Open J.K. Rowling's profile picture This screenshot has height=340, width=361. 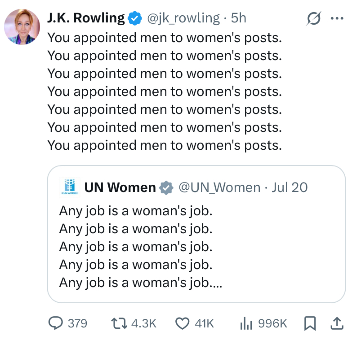point(22,27)
